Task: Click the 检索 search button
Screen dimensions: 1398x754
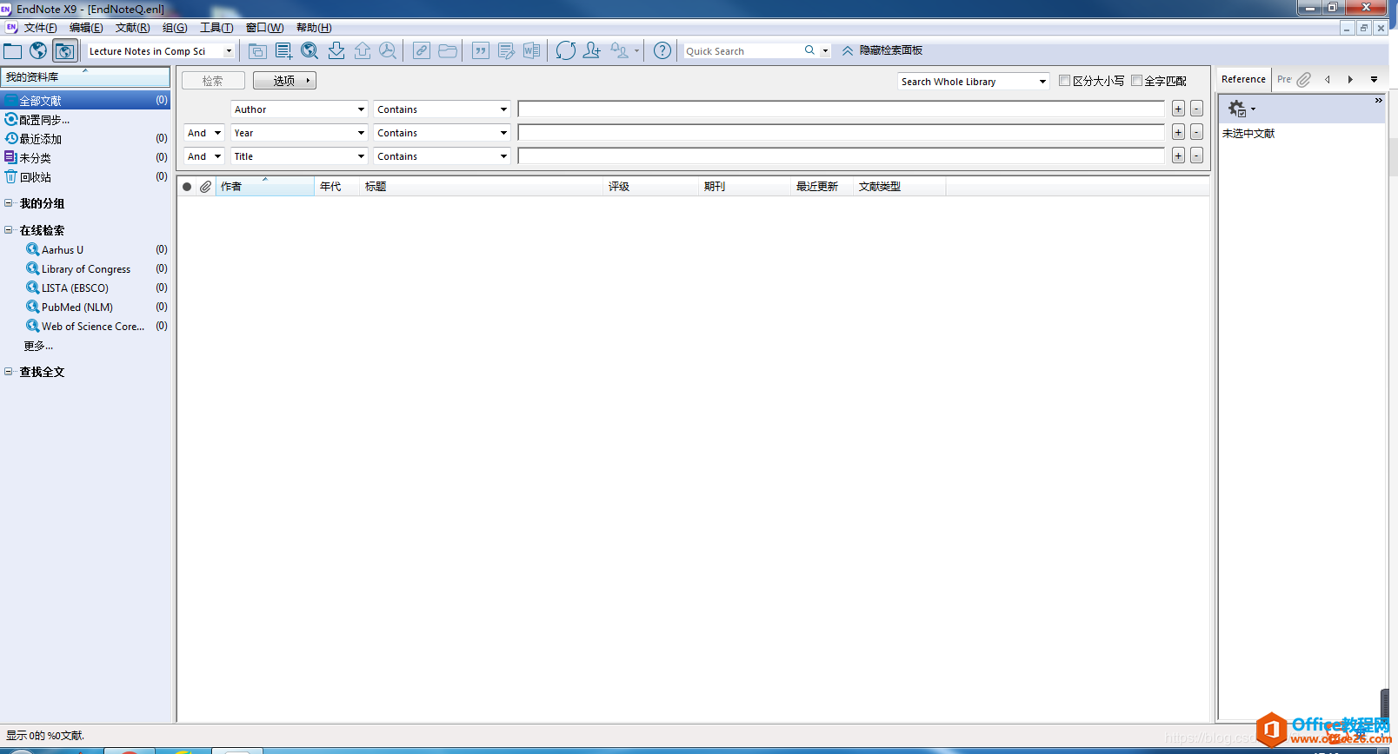Action: pos(213,81)
